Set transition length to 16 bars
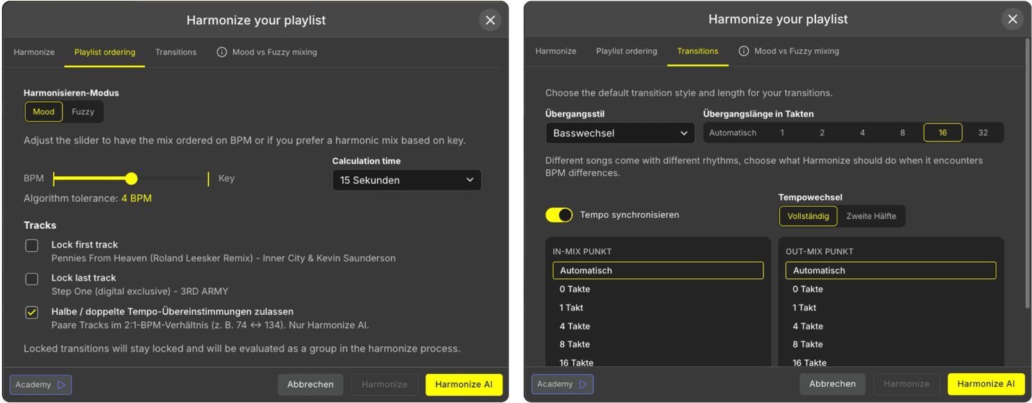This screenshot has height=403, width=1032. (943, 132)
